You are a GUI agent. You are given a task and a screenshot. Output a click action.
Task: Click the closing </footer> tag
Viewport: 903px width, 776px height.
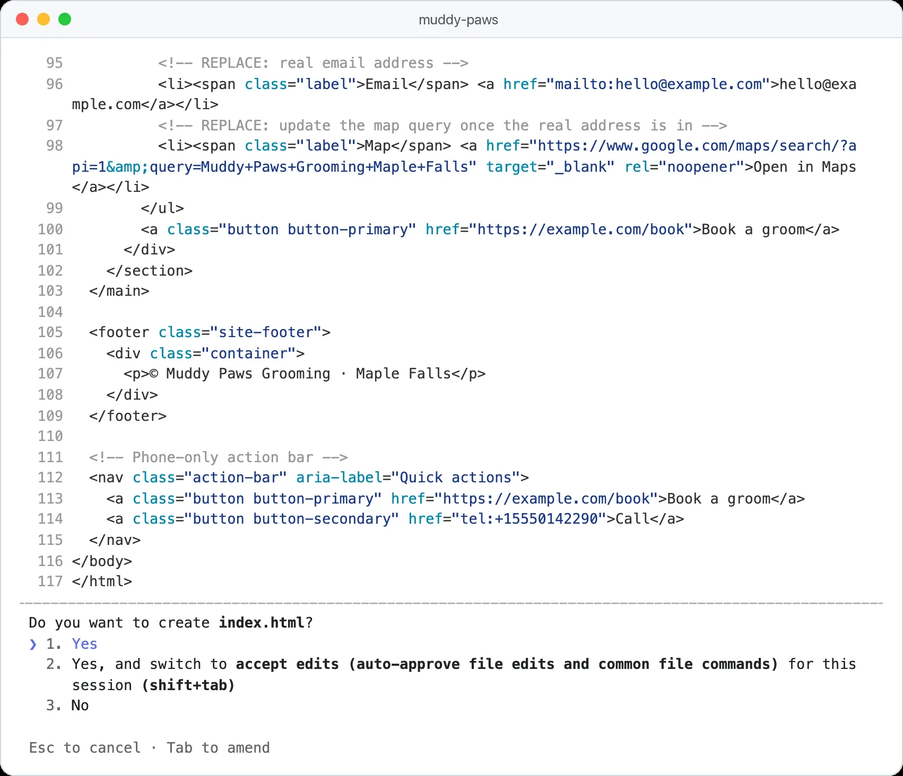pyautogui.click(x=128, y=416)
